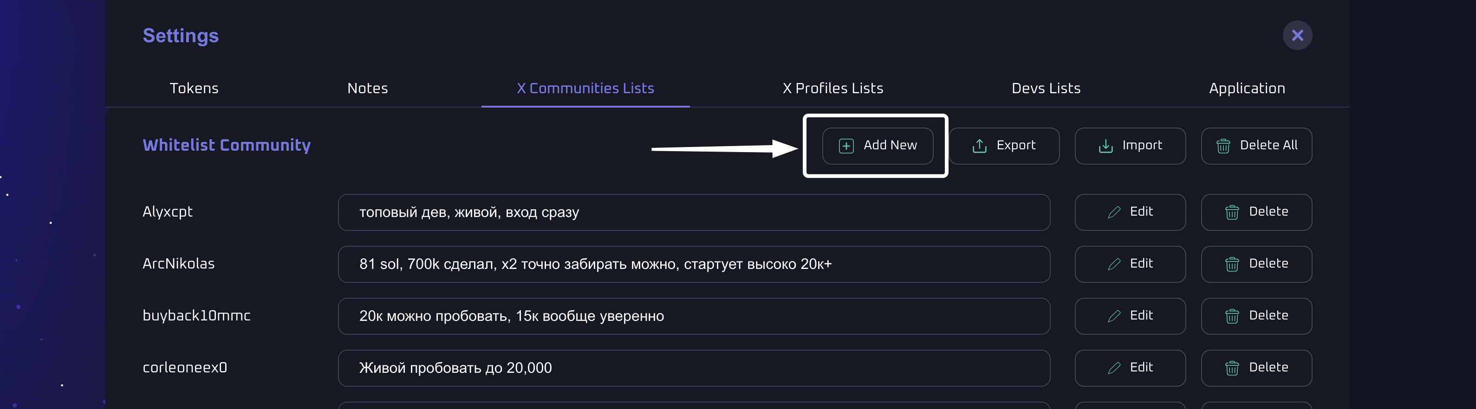Click the corleoneex0 note input field
The height and width of the screenshot is (409, 1476).
coord(693,368)
